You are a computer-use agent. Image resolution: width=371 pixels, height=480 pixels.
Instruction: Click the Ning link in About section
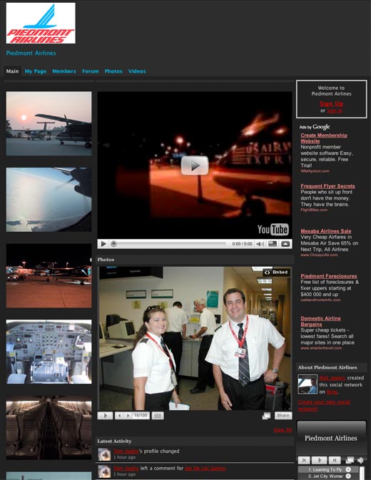(332, 392)
